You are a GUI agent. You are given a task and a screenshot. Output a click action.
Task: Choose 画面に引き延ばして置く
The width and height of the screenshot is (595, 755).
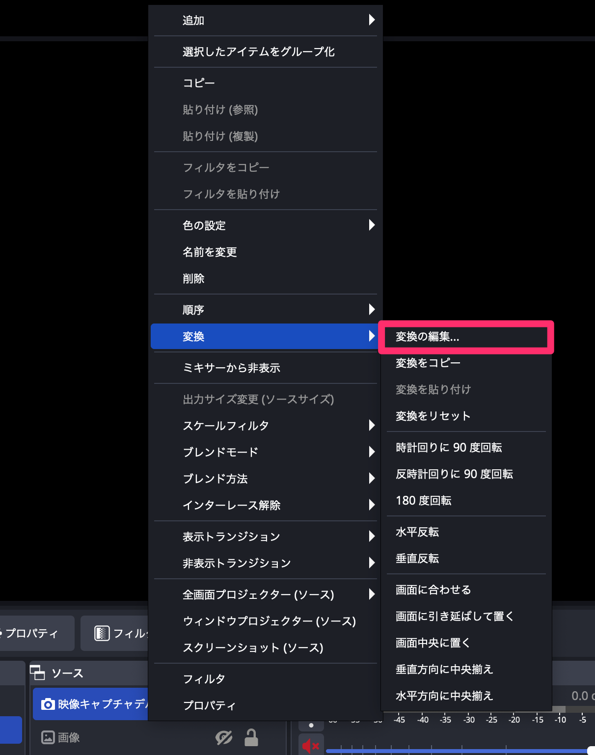(466, 616)
